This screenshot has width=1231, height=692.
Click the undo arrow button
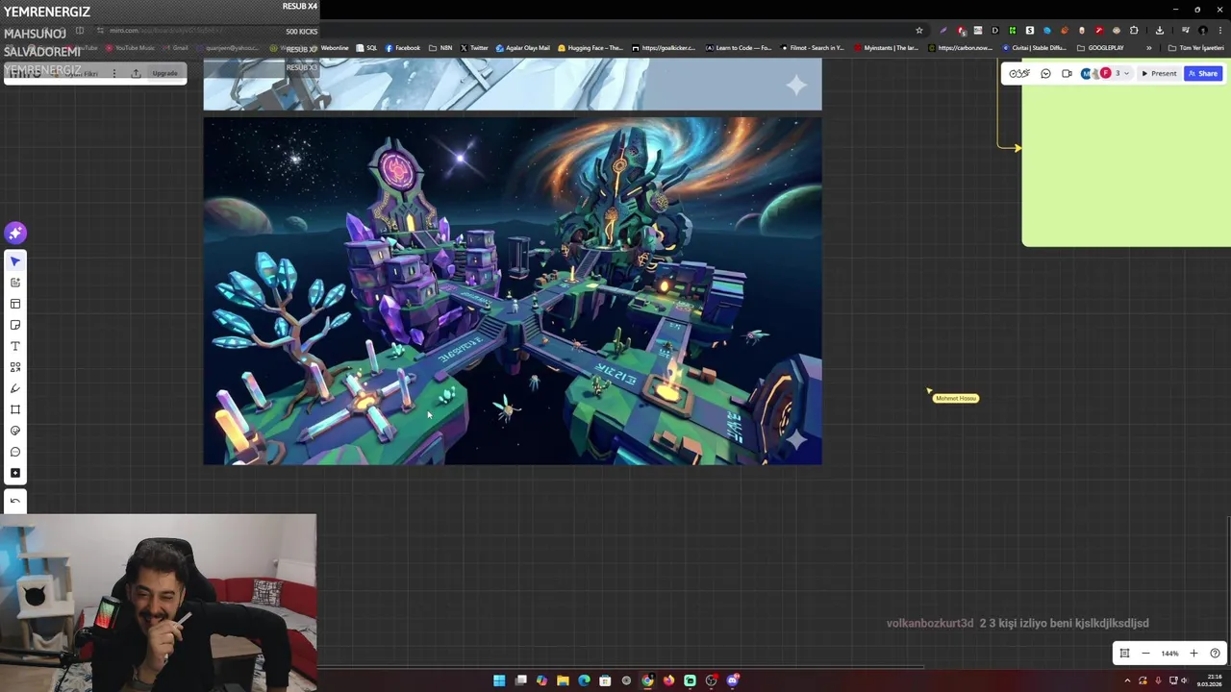click(x=15, y=501)
